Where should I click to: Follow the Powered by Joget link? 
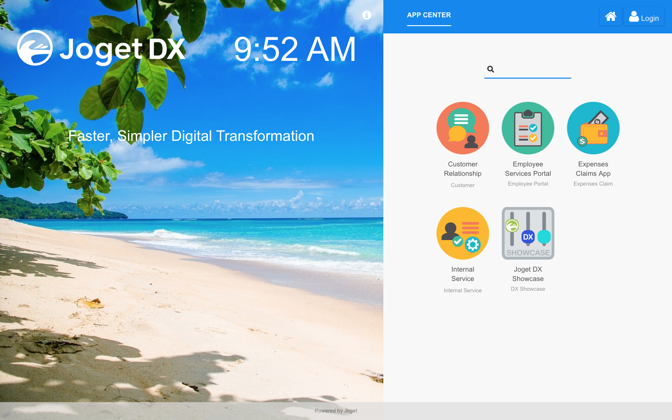[336, 411]
